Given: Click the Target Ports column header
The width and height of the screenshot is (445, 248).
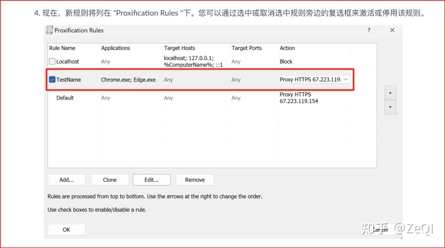Looking at the screenshot, I should (246, 48).
